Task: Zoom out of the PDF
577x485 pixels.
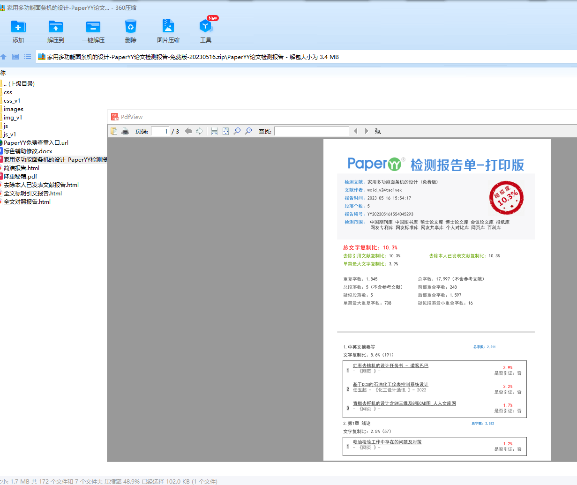Action: 237,131
